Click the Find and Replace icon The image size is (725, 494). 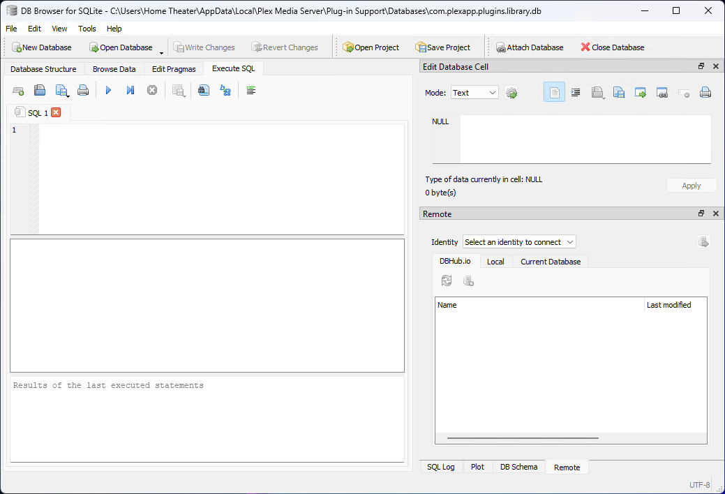tap(225, 91)
